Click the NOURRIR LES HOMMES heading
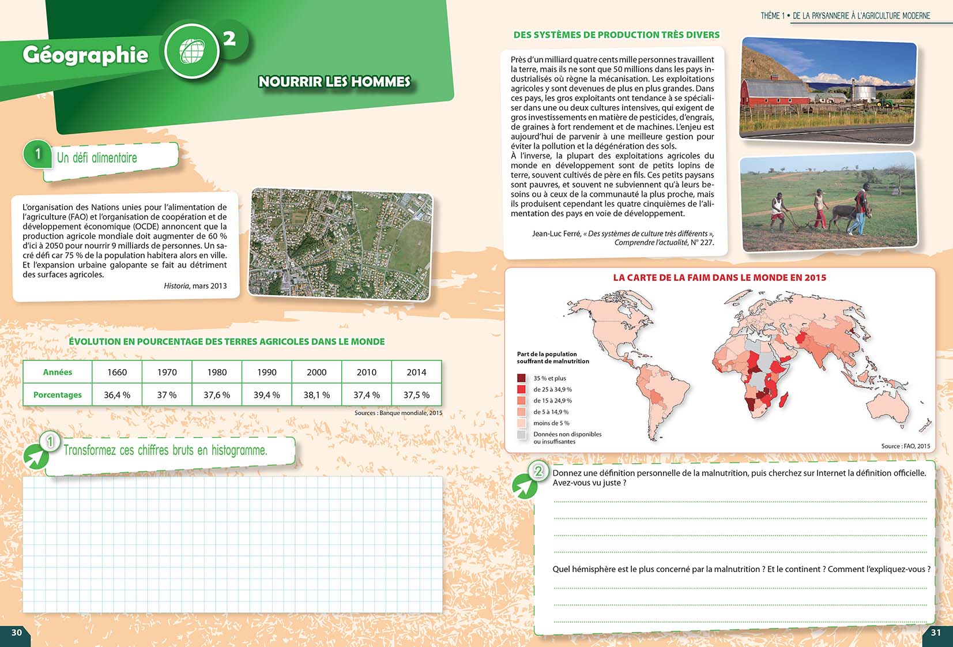Screen dimensions: 953x647 [x=334, y=81]
